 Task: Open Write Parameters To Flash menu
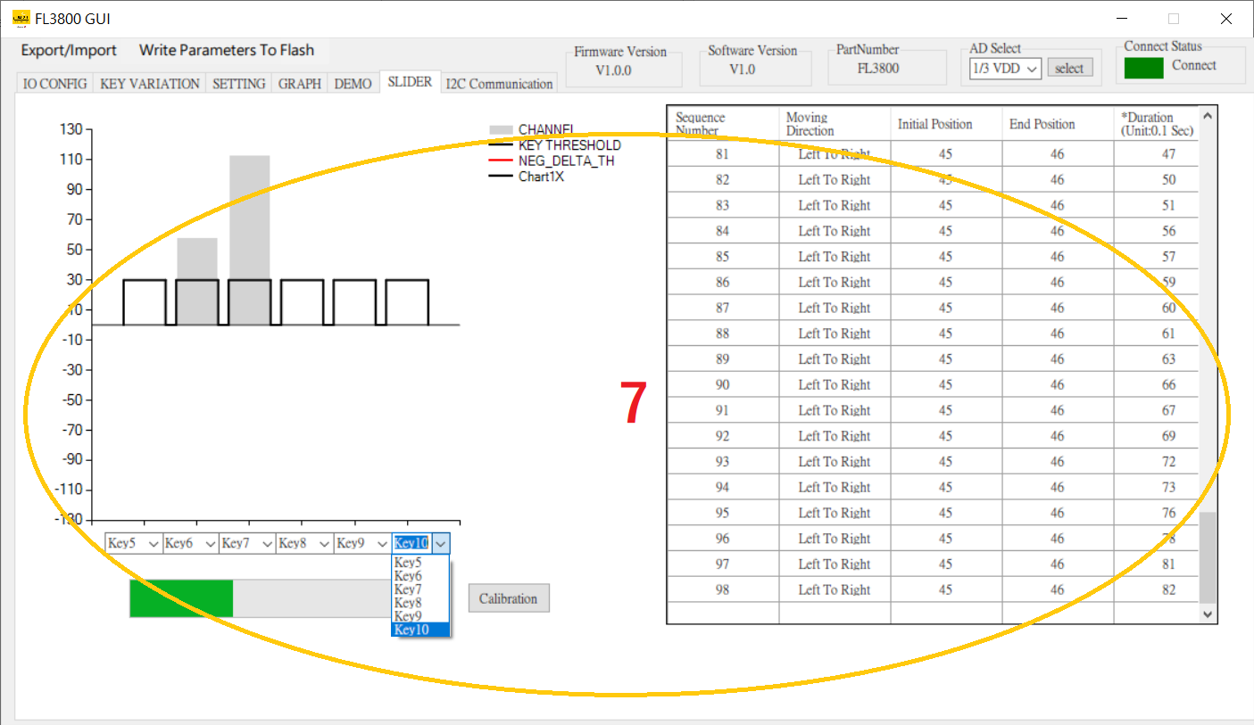click(227, 50)
